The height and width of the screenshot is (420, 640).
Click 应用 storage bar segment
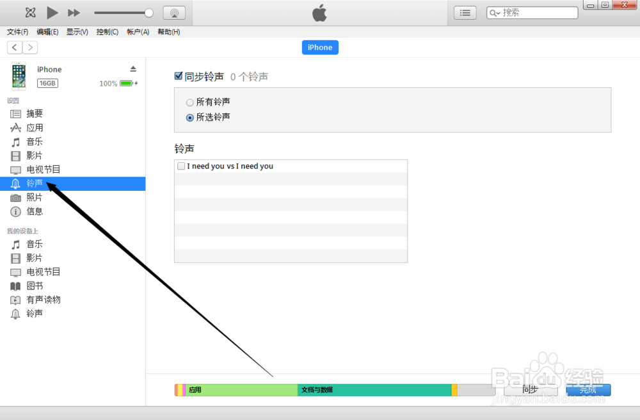pyautogui.click(x=242, y=390)
